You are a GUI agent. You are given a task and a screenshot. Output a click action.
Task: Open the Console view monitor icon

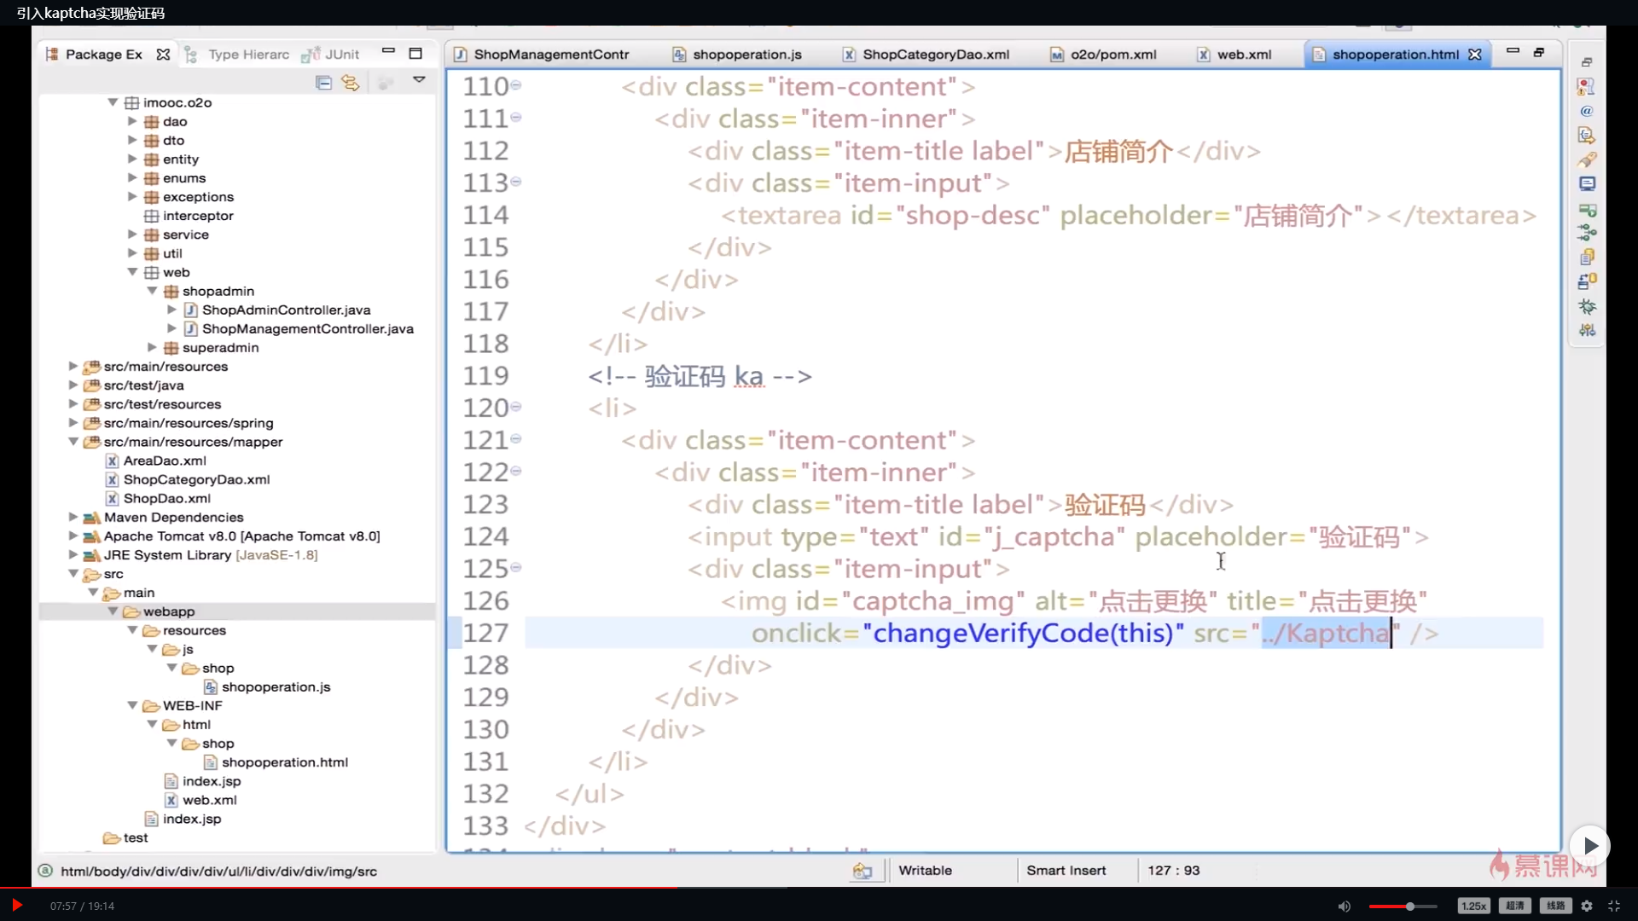pyautogui.click(x=1587, y=183)
